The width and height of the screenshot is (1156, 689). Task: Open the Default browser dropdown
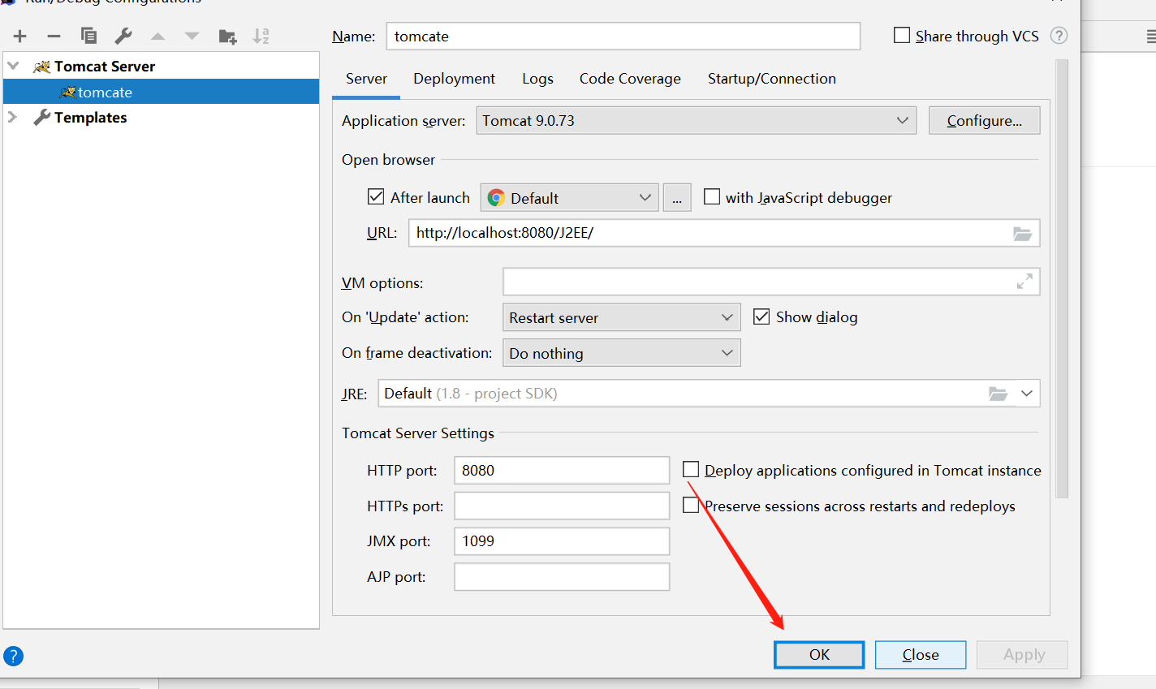[x=569, y=198]
